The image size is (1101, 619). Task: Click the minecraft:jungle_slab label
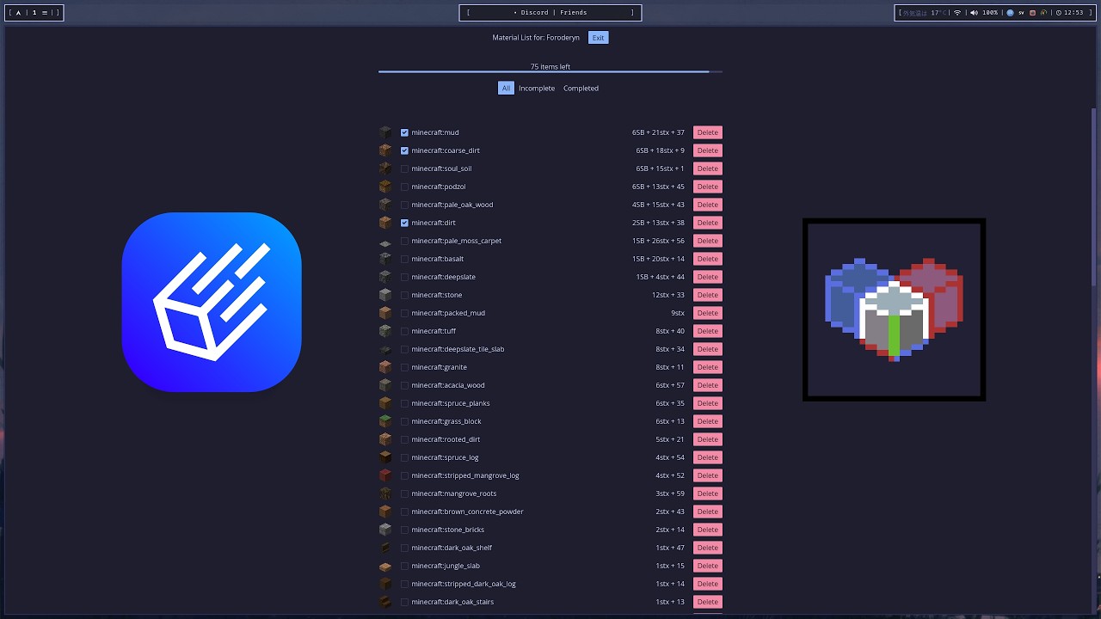(x=446, y=566)
